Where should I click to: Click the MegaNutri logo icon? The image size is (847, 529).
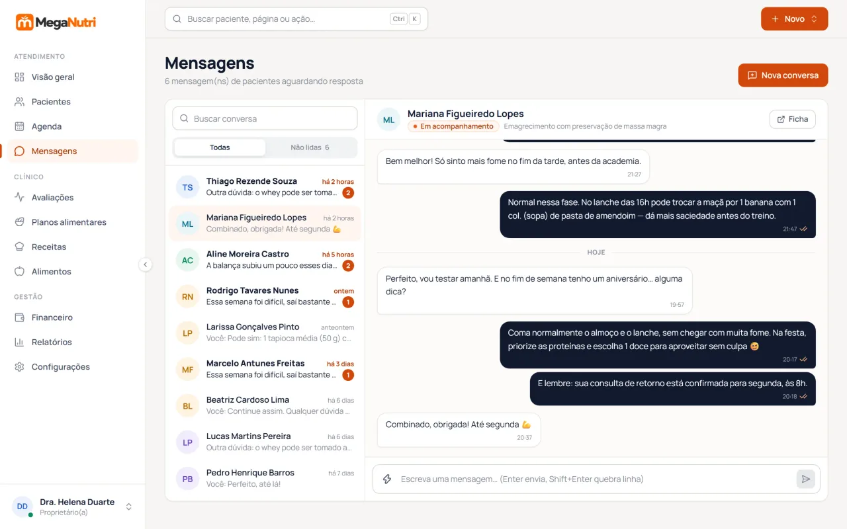pos(24,22)
